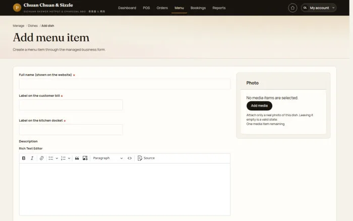353x221 pixels.
Task: Focus the Full name input field
Action: coord(125,84)
